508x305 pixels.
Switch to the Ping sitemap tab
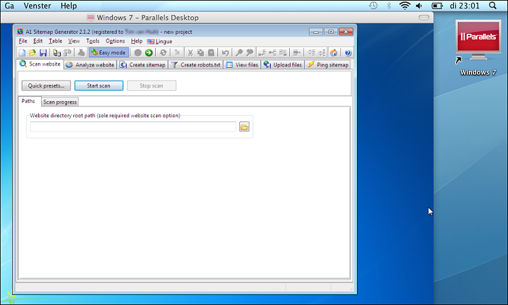point(328,65)
